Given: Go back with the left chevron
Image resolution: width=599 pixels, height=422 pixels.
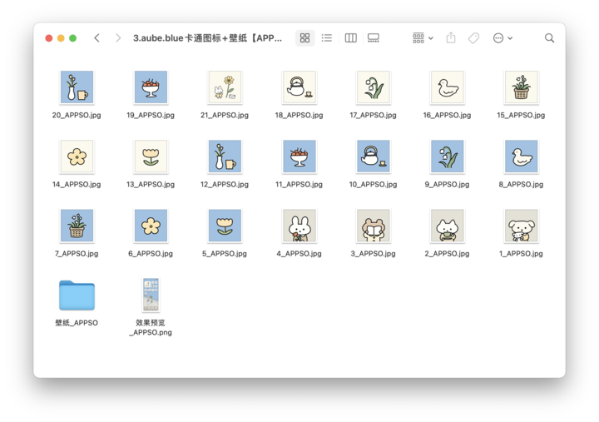Looking at the screenshot, I should tap(97, 38).
